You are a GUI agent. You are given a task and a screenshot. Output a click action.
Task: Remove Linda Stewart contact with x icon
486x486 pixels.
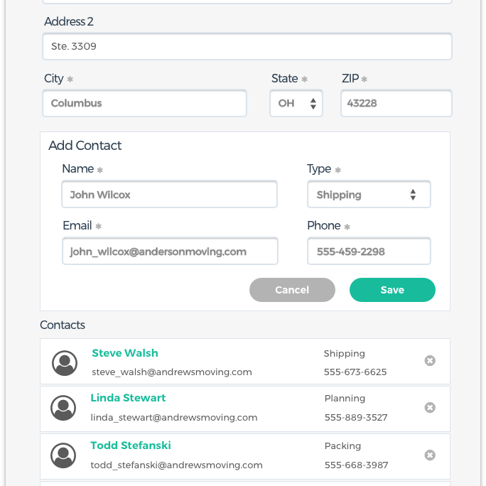[x=430, y=407]
